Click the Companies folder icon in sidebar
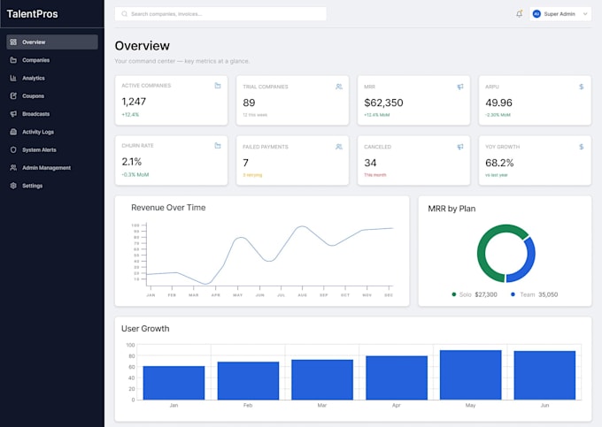 point(13,60)
